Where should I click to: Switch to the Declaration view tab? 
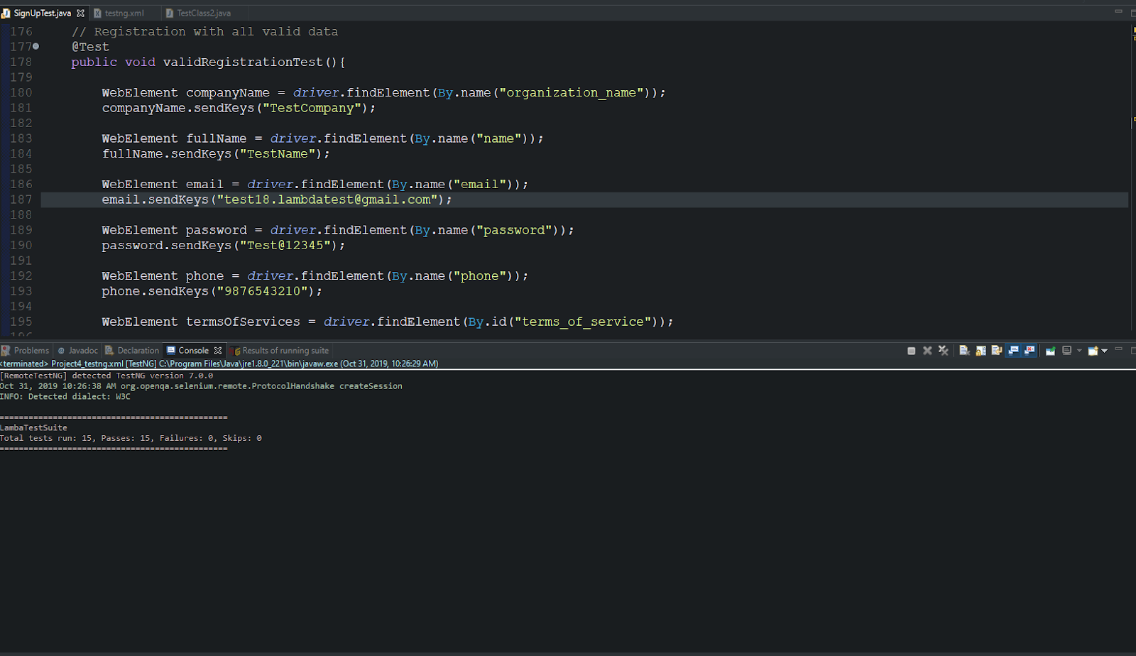(x=133, y=351)
